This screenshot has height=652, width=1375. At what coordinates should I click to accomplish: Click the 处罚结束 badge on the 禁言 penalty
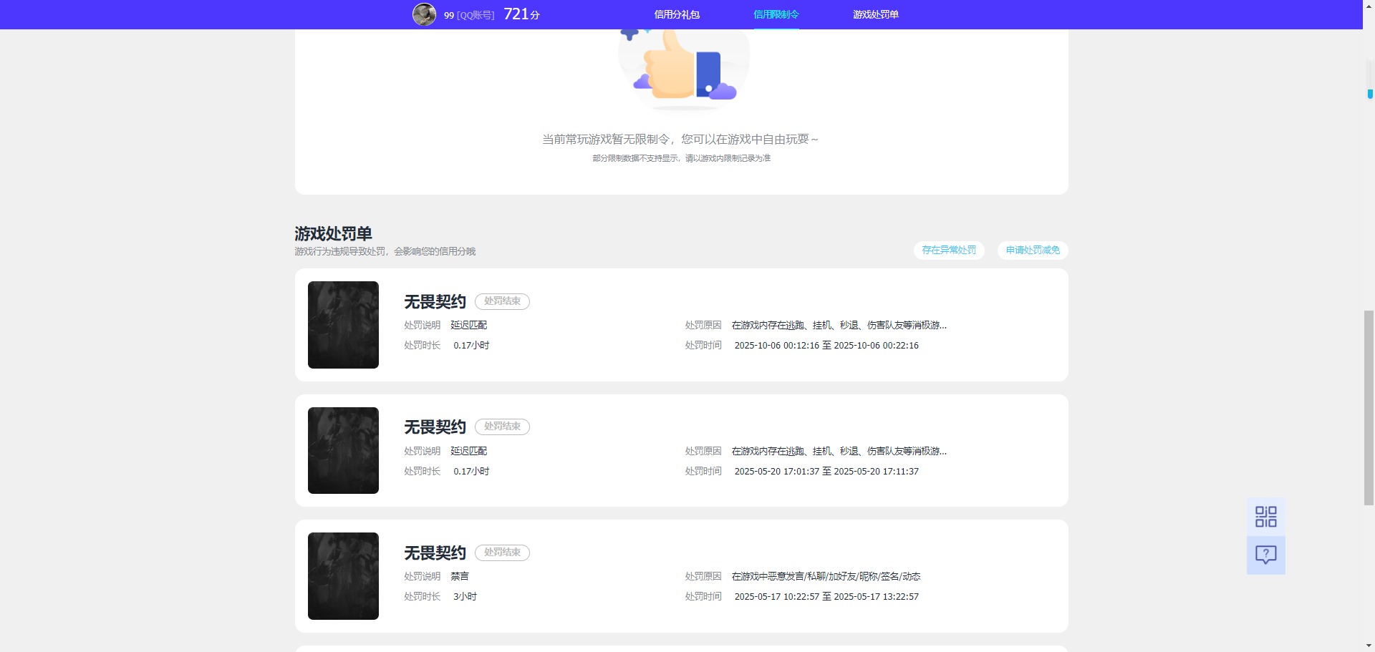tap(502, 553)
